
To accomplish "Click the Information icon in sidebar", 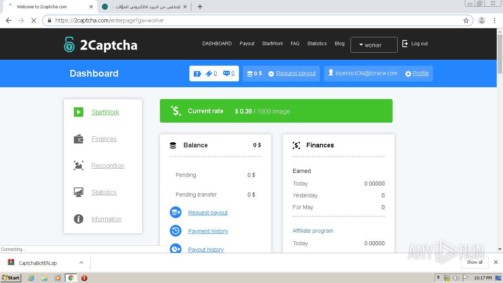I will pos(79,219).
